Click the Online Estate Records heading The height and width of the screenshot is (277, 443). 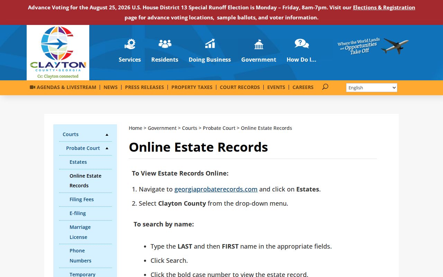tap(198, 147)
